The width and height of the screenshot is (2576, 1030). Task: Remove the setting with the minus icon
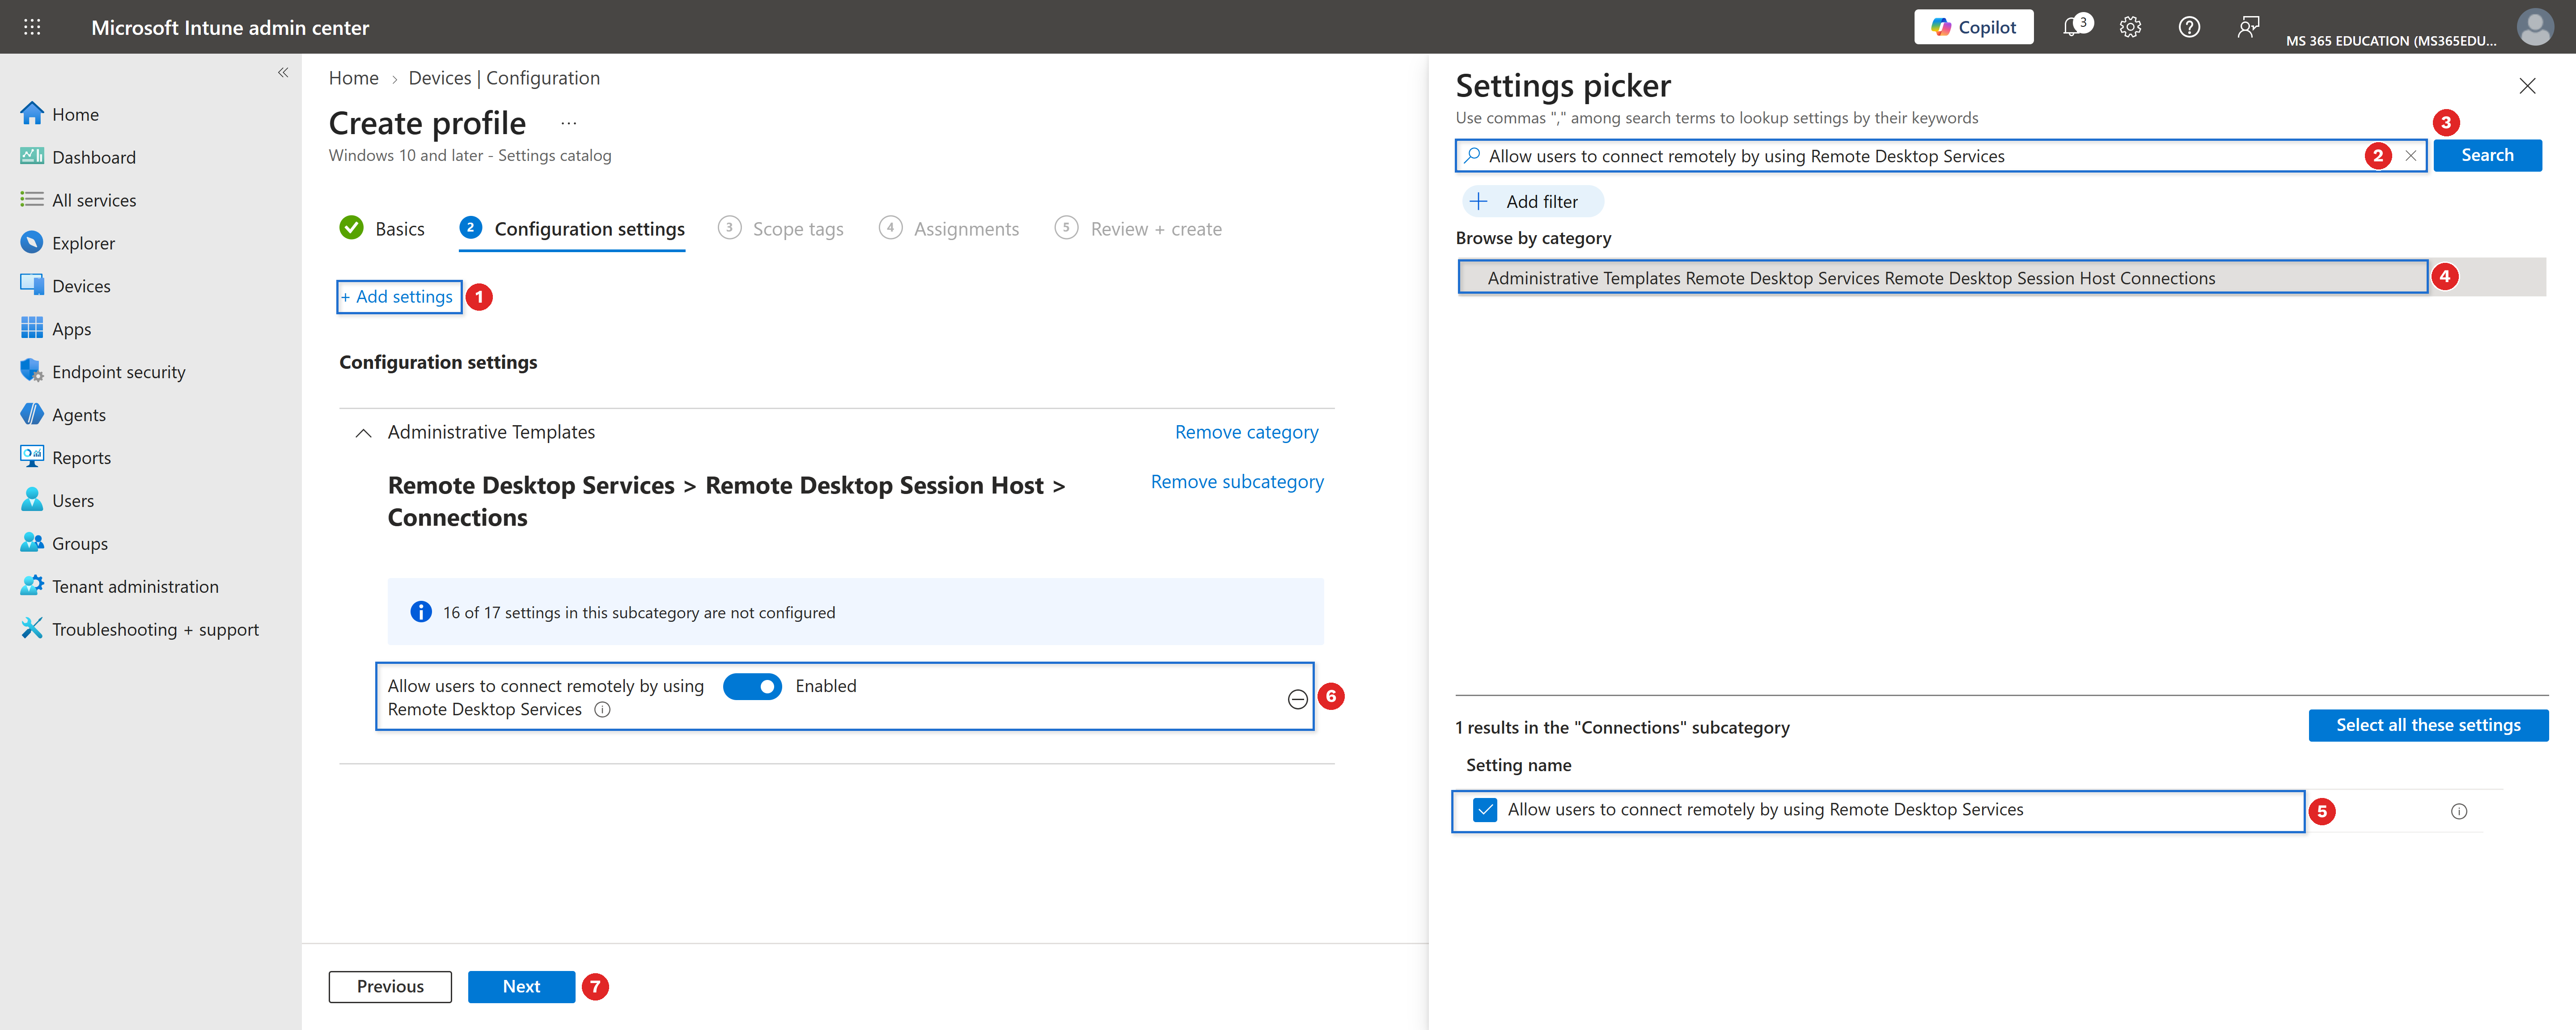(1297, 699)
